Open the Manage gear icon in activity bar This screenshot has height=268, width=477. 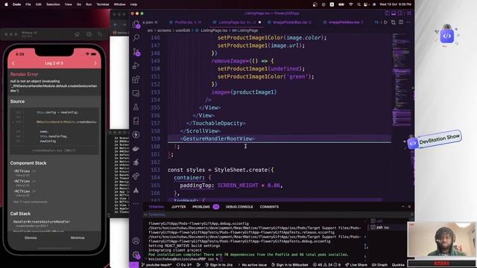coord(136,255)
